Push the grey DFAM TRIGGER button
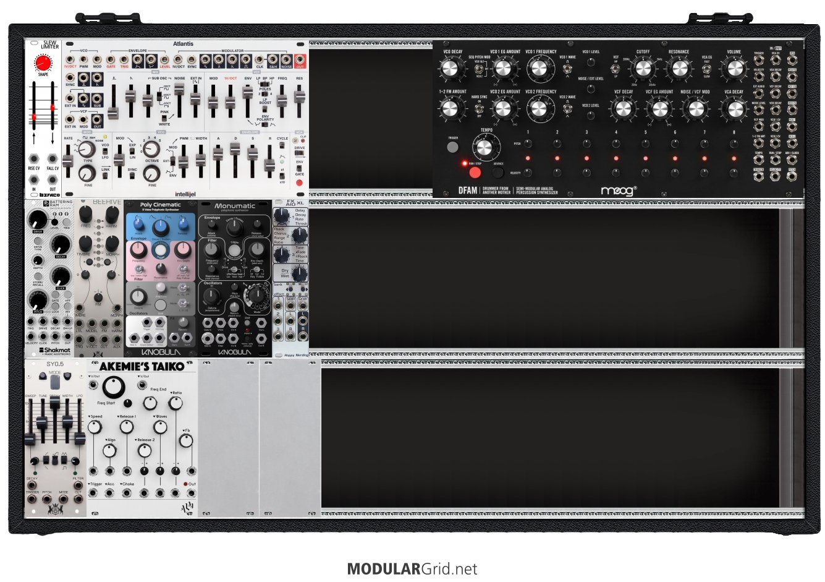The width and height of the screenshot is (825, 582). point(453,147)
